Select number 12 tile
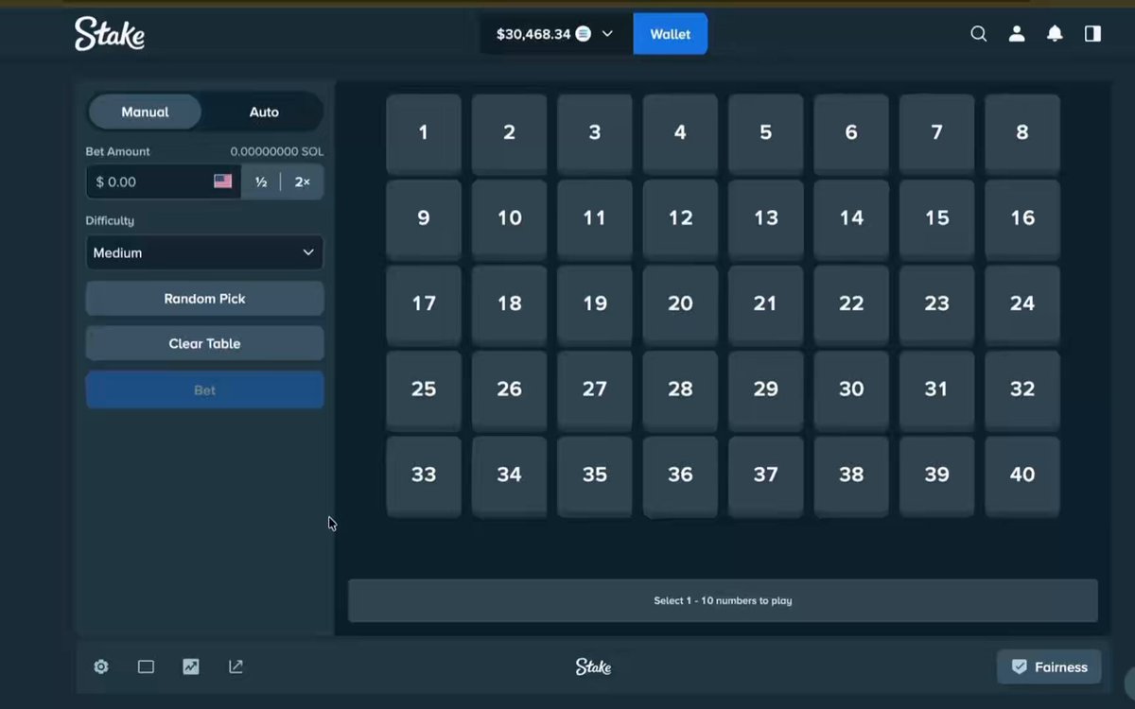This screenshot has height=709, width=1135. 680,219
